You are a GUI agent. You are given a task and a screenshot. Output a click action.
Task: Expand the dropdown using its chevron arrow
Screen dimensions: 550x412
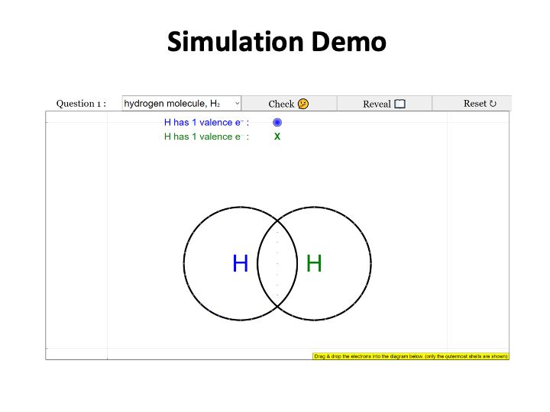point(237,103)
